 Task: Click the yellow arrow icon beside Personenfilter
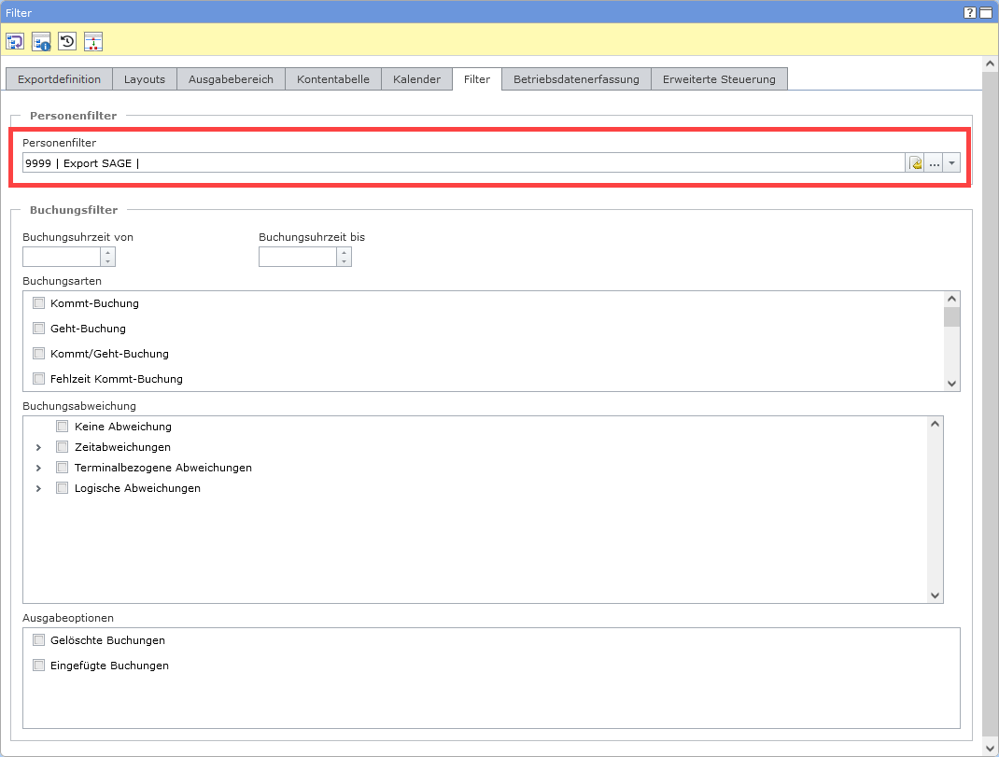click(916, 163)
